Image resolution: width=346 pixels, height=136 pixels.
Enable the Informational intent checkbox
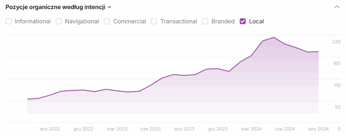[x=9, y=22]
